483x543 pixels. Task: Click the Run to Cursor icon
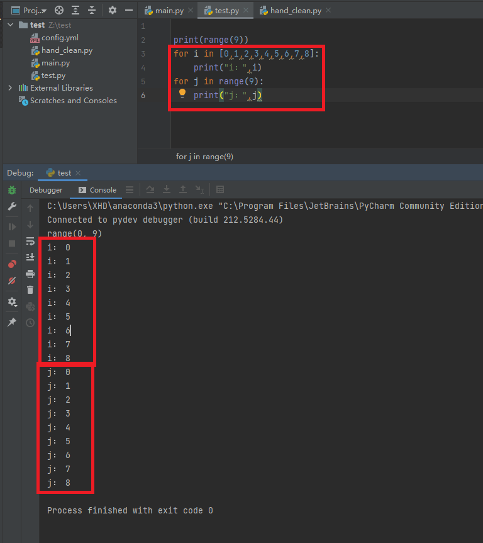(199, 189)
